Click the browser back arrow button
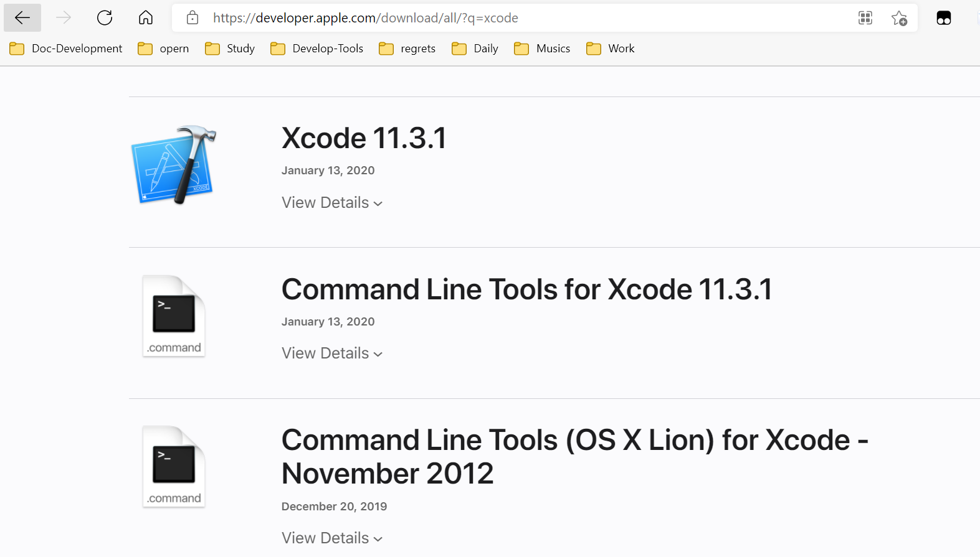The image size is (980, 557). (x=22, y=18)
